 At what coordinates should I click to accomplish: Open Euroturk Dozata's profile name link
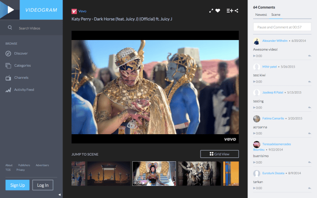(x=273, y=173)
